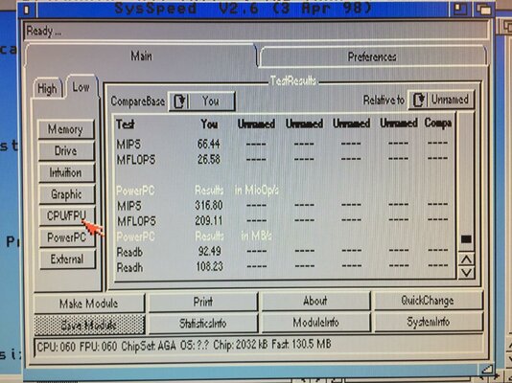Click the scroll up arrow of results list

(x=466, y=259)
